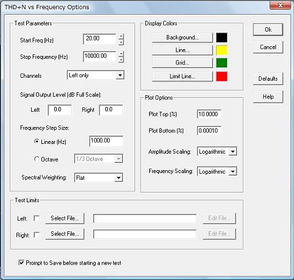This screenshot has width=294, height=280.
Task: Click Select File button for Left limit
Action: point(65,218)
